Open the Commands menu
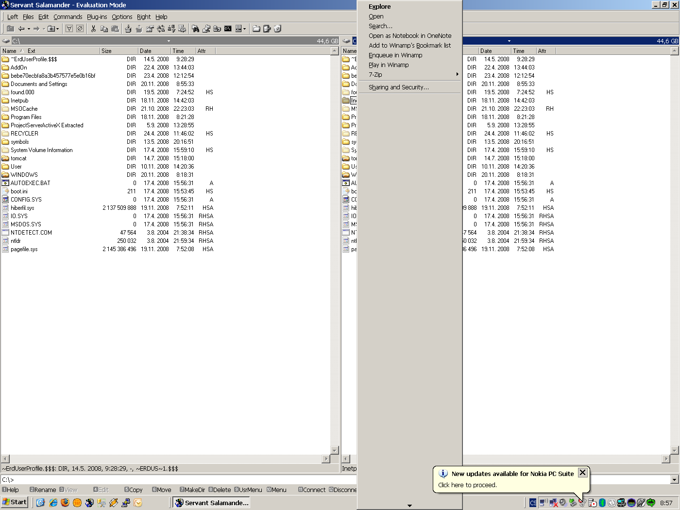 pyautogui.click(x=68, y=17)
